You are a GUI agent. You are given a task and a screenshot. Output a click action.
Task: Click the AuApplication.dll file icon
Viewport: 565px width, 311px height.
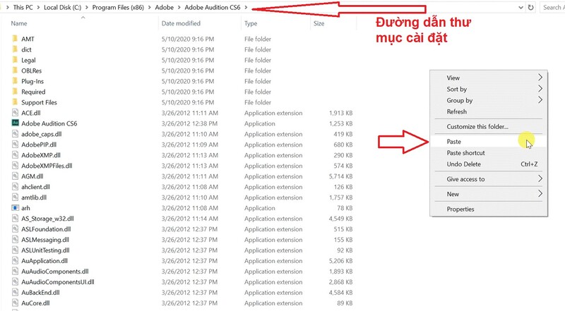[x=15, y=261]
